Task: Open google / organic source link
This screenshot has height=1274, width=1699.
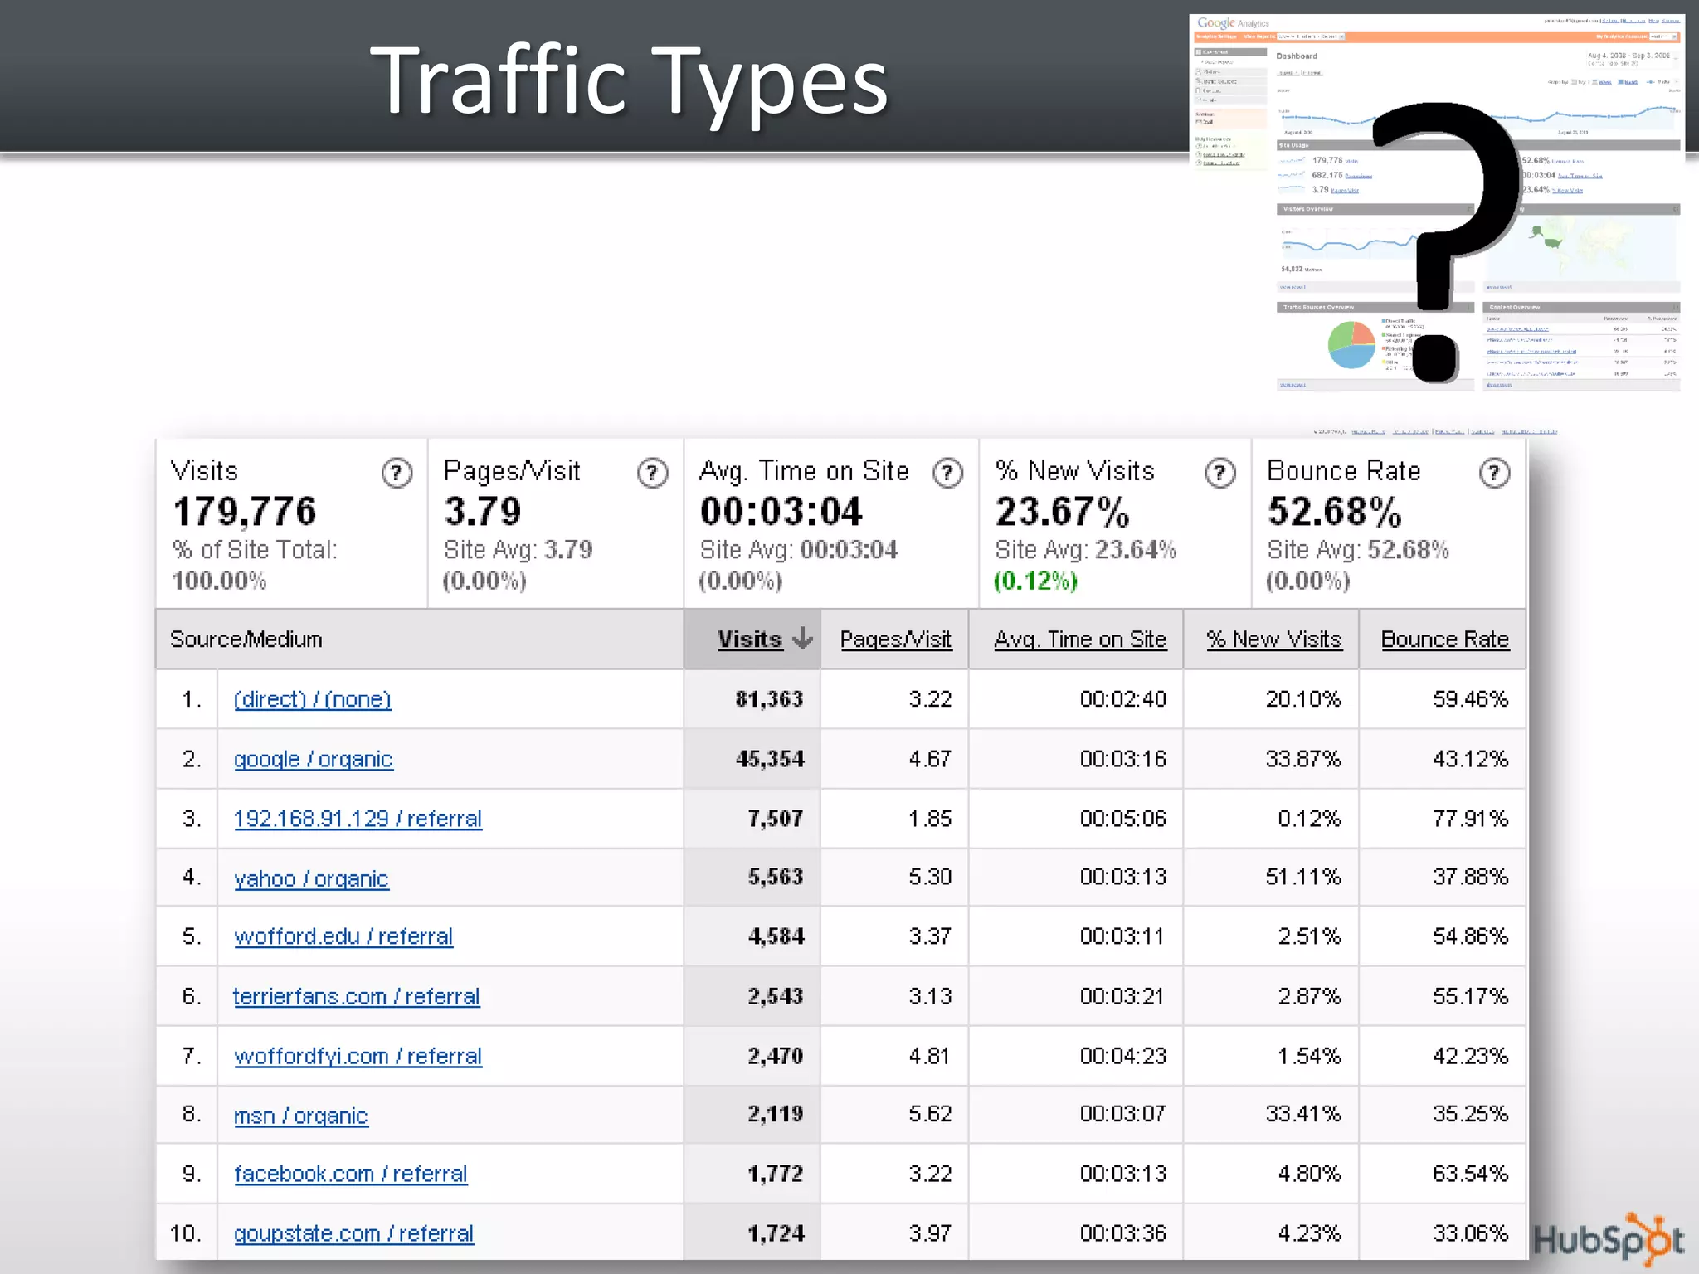Action: [x=313, y=759]
